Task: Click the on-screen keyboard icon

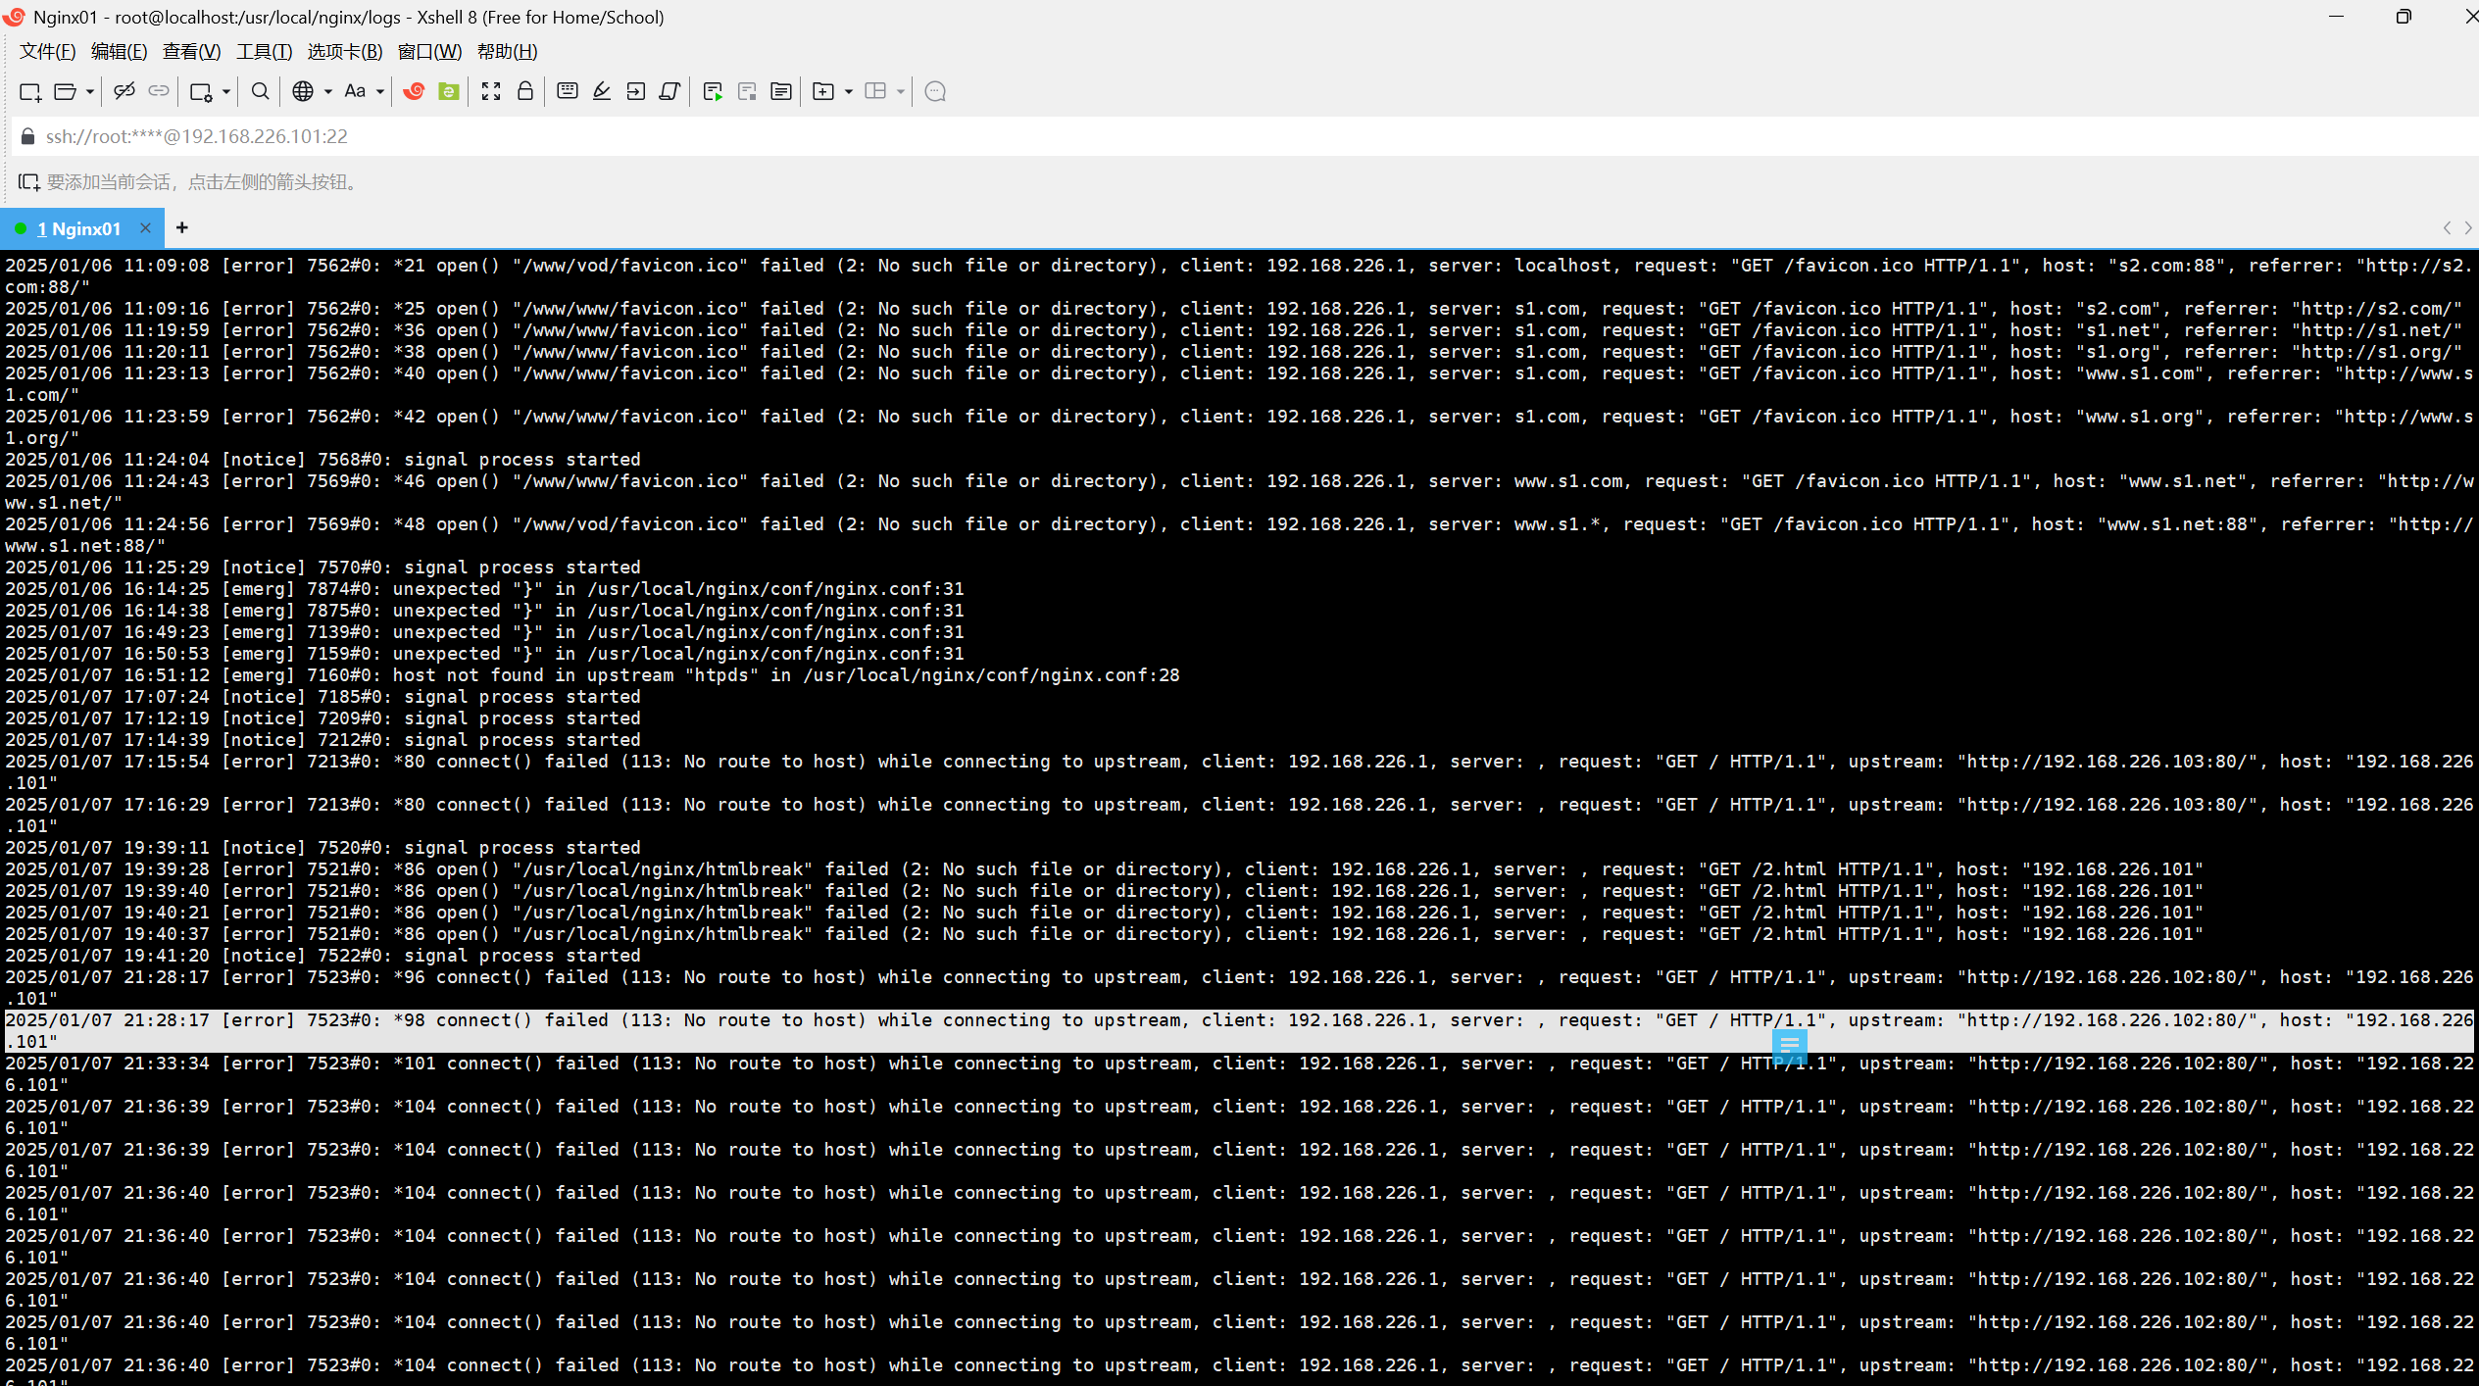Action: 567,91
